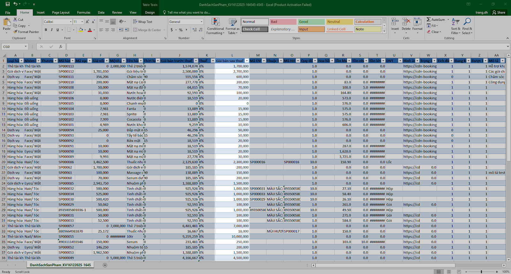This screenshot has width=511, height=274.
Task: Apply Comma Style number format
Action: click(x=186, y=30)
